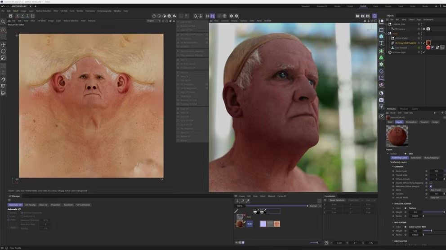Toggle the RS Dome Light enabled checkmark
The width and height of the screenshot is (446, 250).
[x=424, y=52]
